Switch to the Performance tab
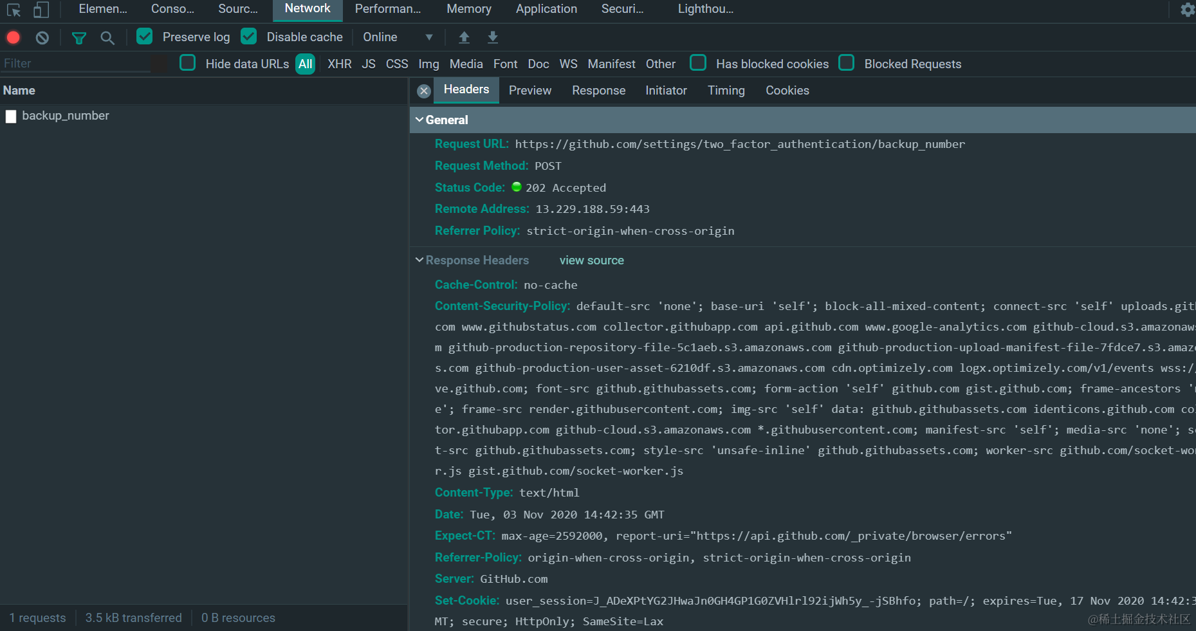Screen dimensions: 1196x631 point(388,9)
